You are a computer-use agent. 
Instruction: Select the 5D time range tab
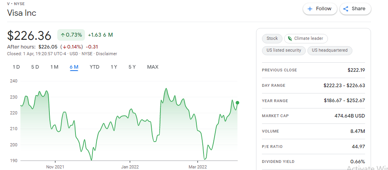coord(35,67)
